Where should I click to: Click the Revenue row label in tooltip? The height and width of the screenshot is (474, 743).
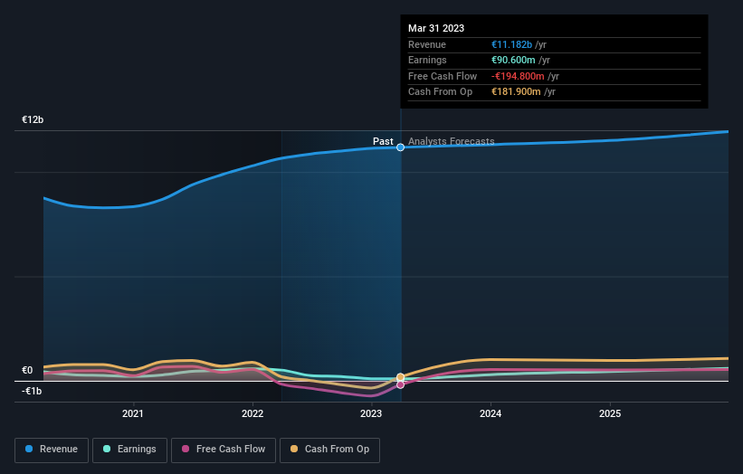(427, 44)
